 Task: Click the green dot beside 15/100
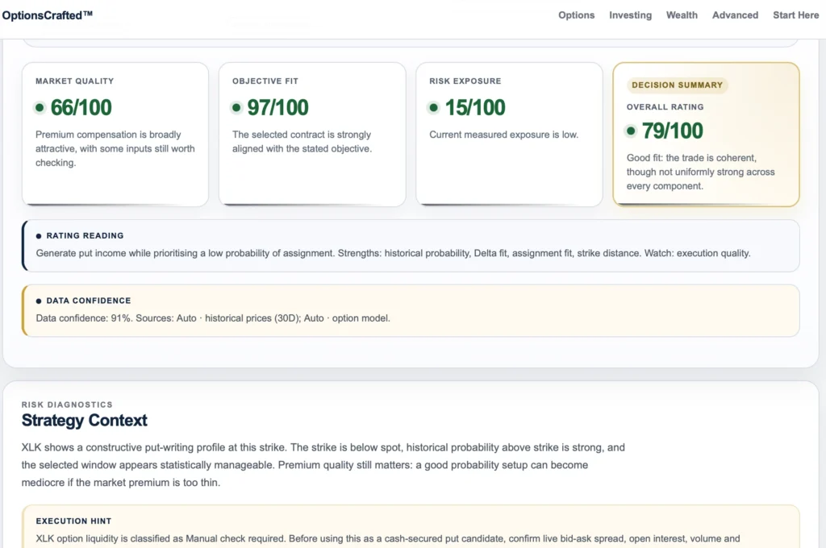click(x=433, y=108)
